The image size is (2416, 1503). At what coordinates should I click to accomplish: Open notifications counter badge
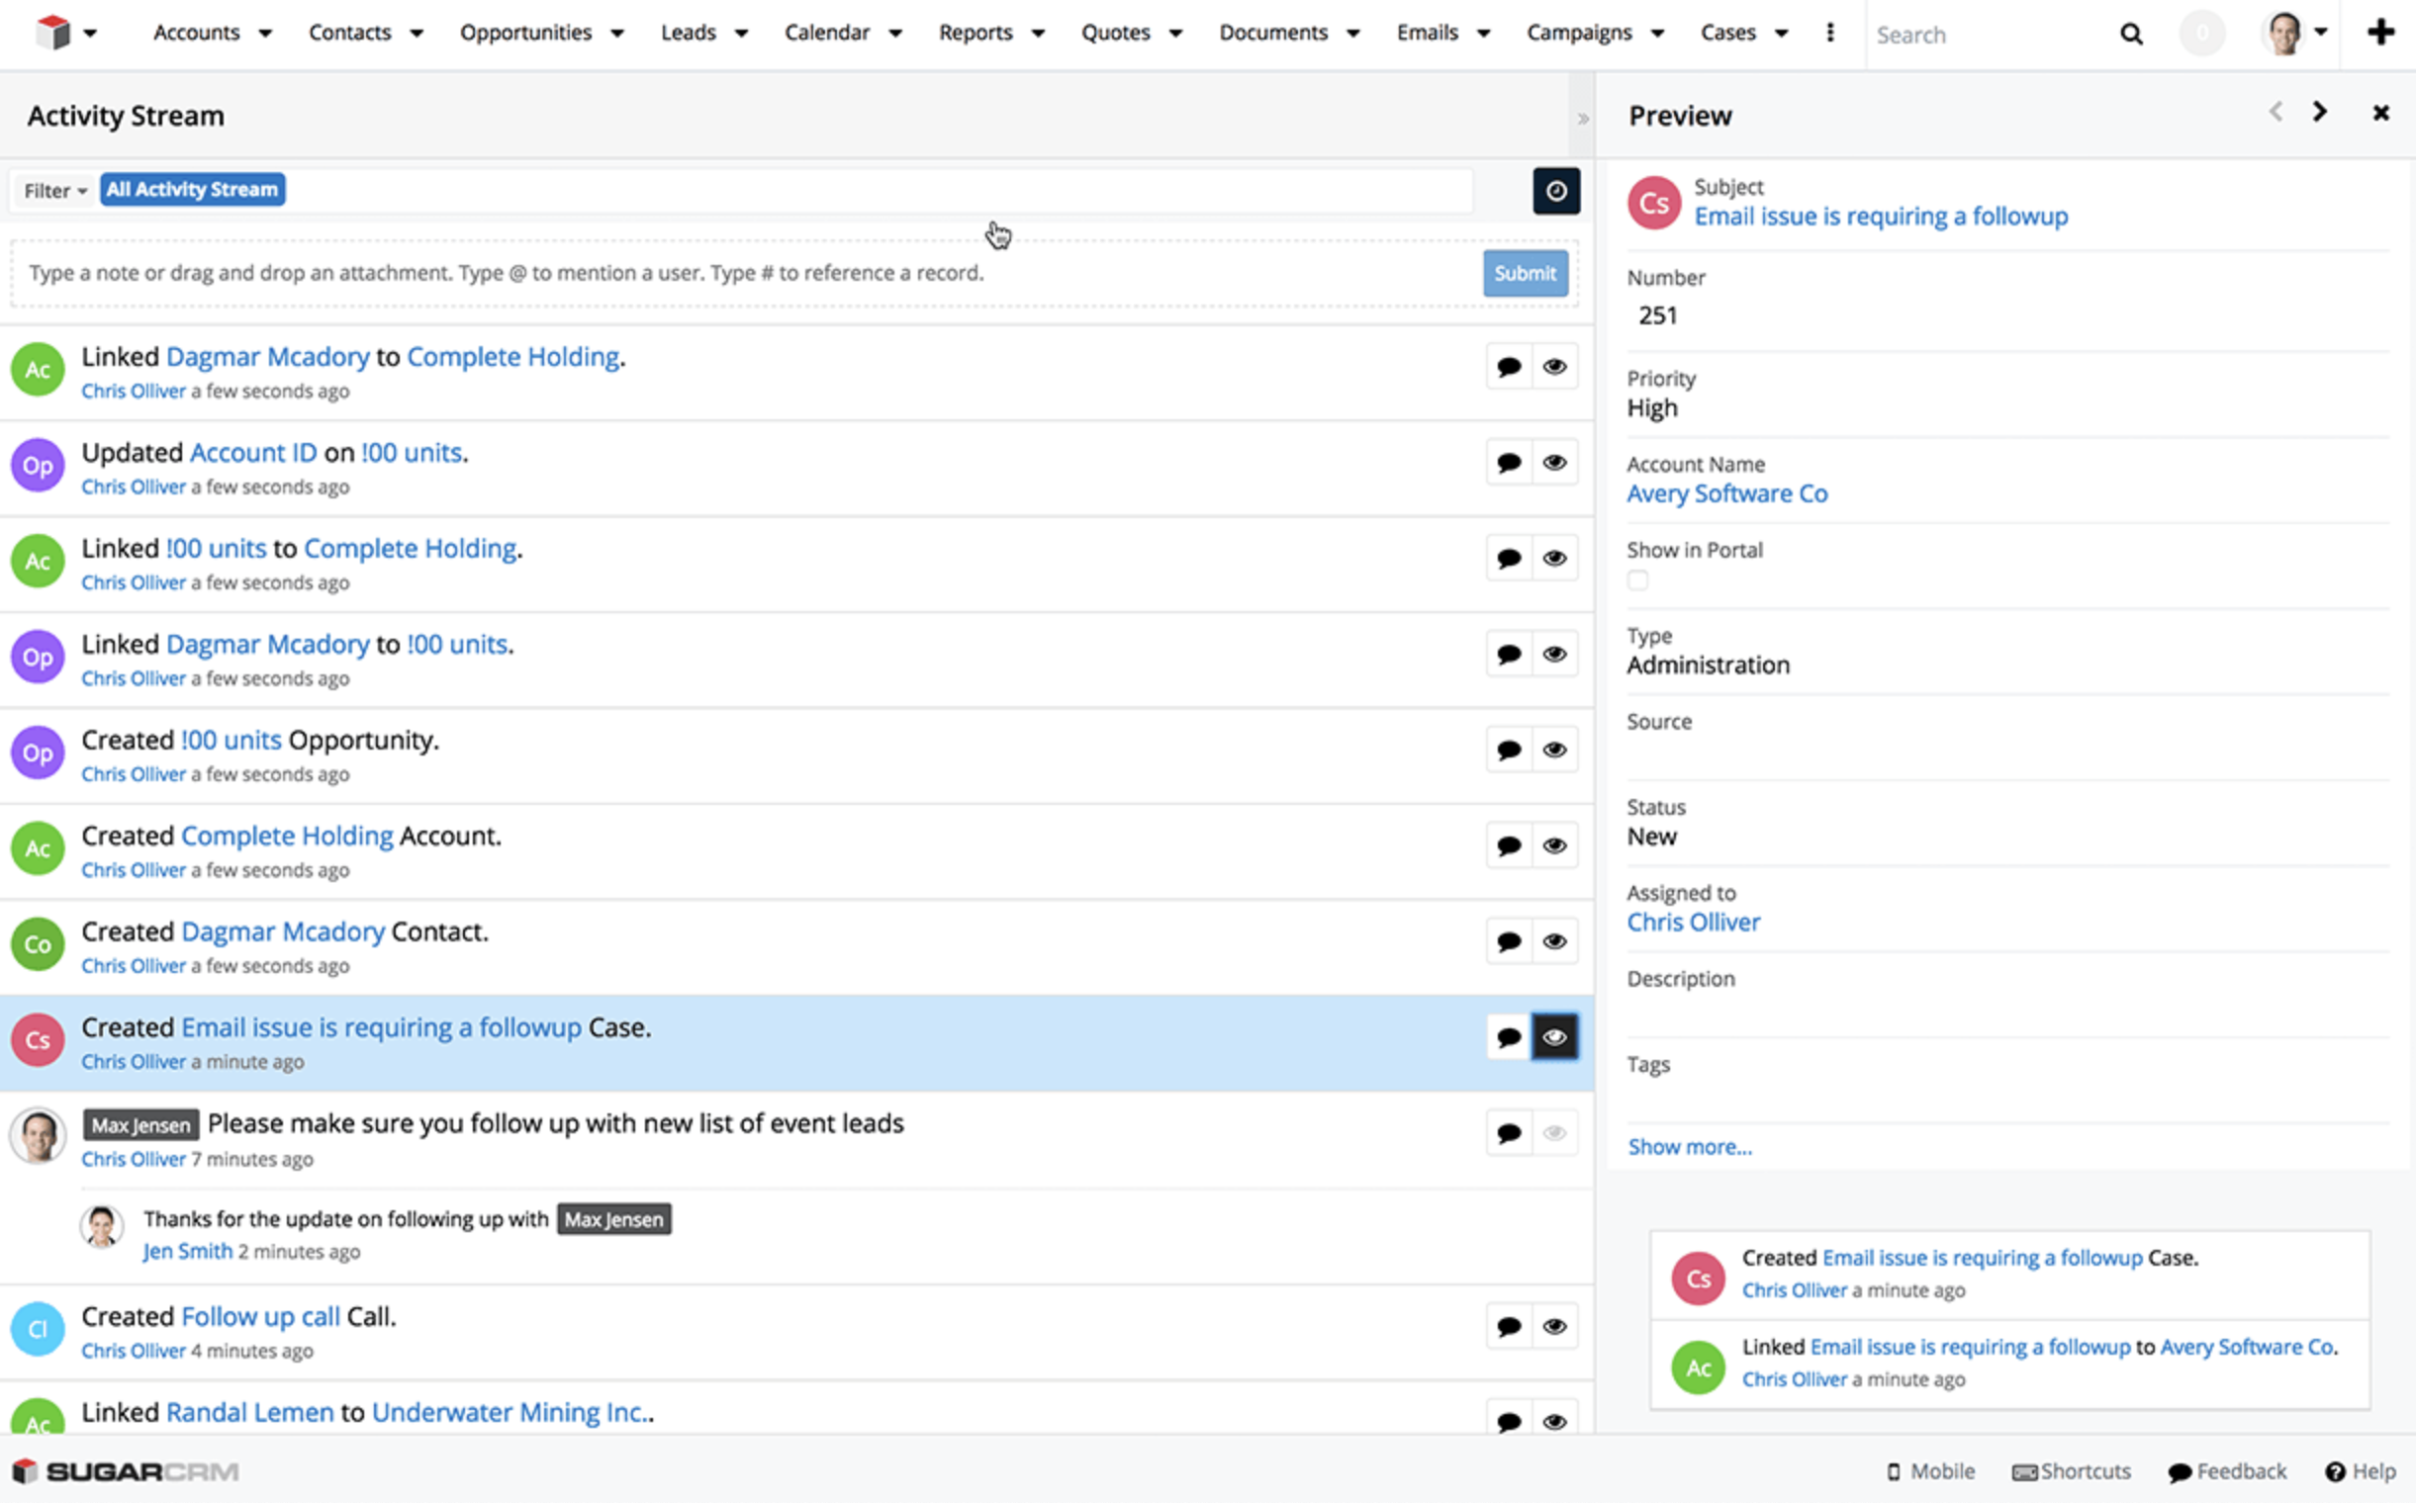(2202, 33)
